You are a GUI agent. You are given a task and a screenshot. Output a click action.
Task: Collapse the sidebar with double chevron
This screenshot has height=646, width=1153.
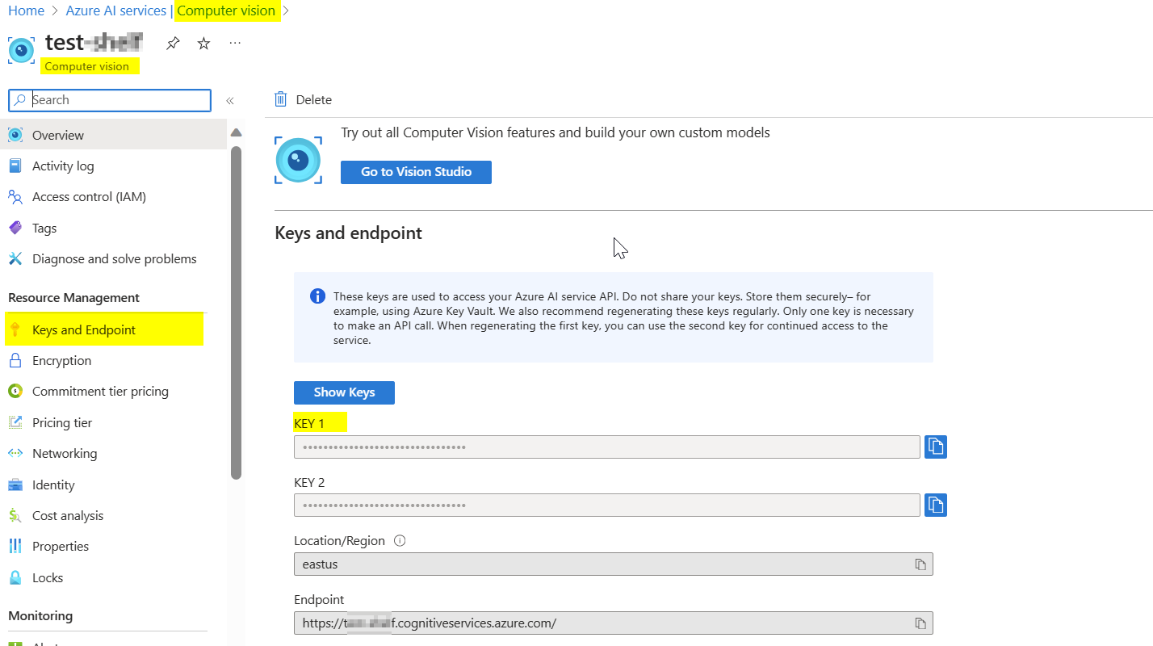point(230,100)
